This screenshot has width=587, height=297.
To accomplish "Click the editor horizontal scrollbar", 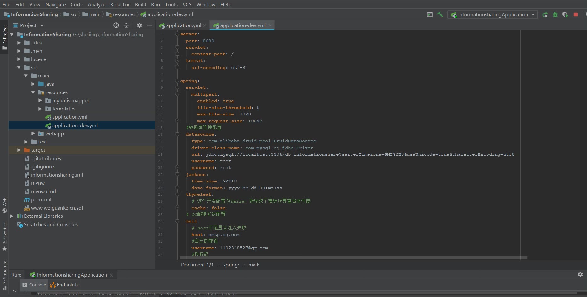I will pos(353,258).
